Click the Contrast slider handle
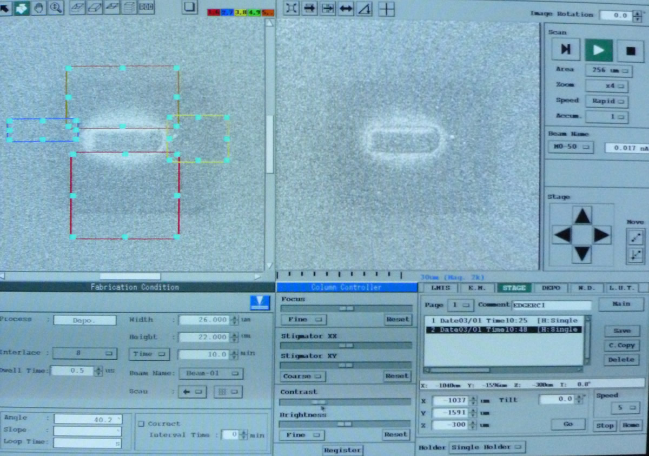Screen dimensions: 649x456 pos(319,402)
